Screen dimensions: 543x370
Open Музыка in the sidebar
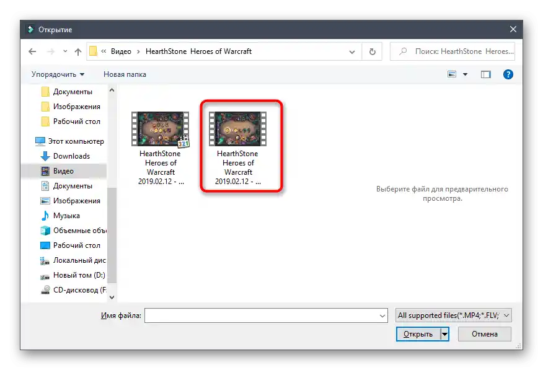(60, 216)
